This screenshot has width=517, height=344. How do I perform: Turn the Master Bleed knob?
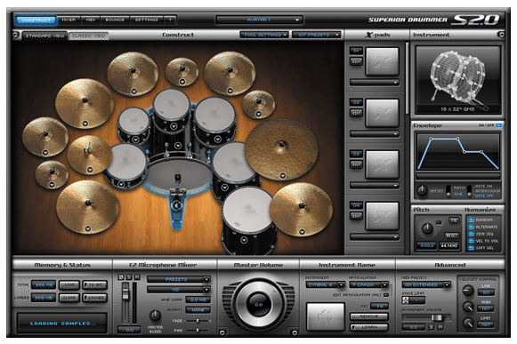[x=155, y=316]
